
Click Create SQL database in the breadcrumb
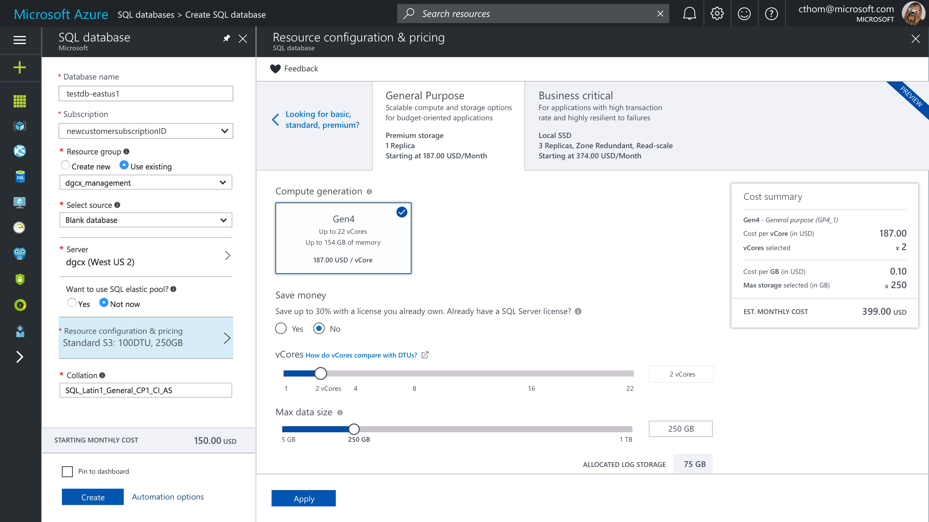pyautogui.click(x=225, y=14)
